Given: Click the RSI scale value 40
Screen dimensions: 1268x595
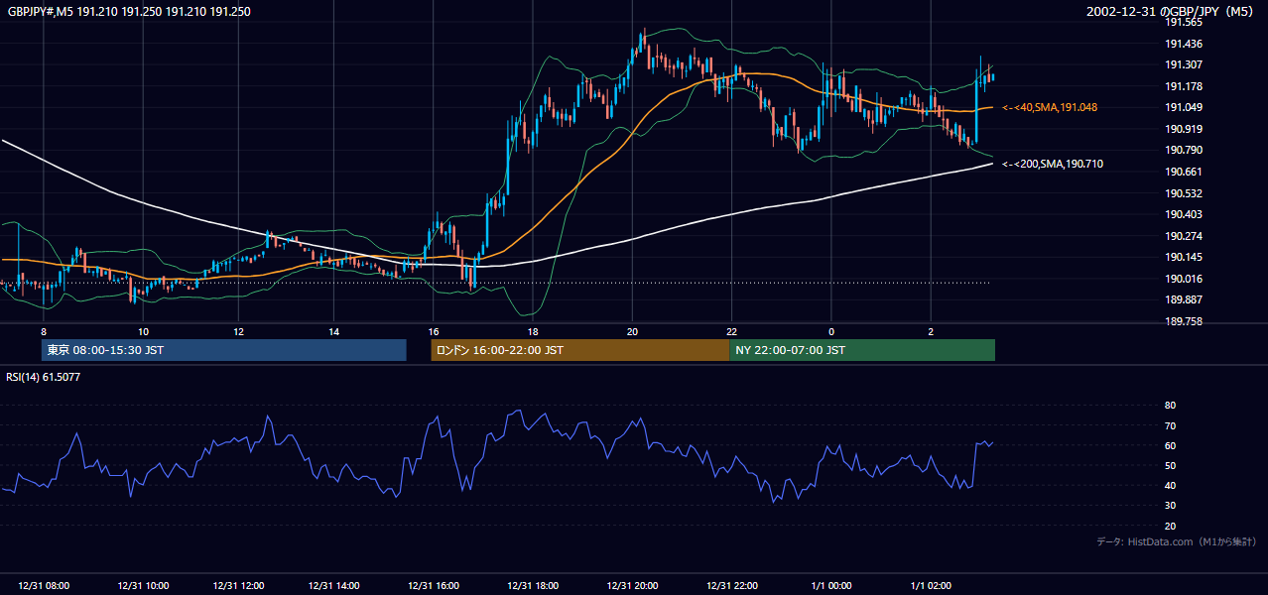Looking at the screenshot, I should (1170, 485).
